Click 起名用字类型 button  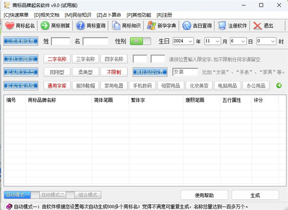tap(21, 72)
